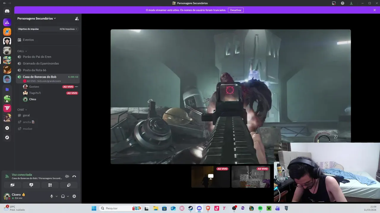Open Discord inbox icon in title bar
Screen dimensions: 380x213
click(x=334, y=3)
